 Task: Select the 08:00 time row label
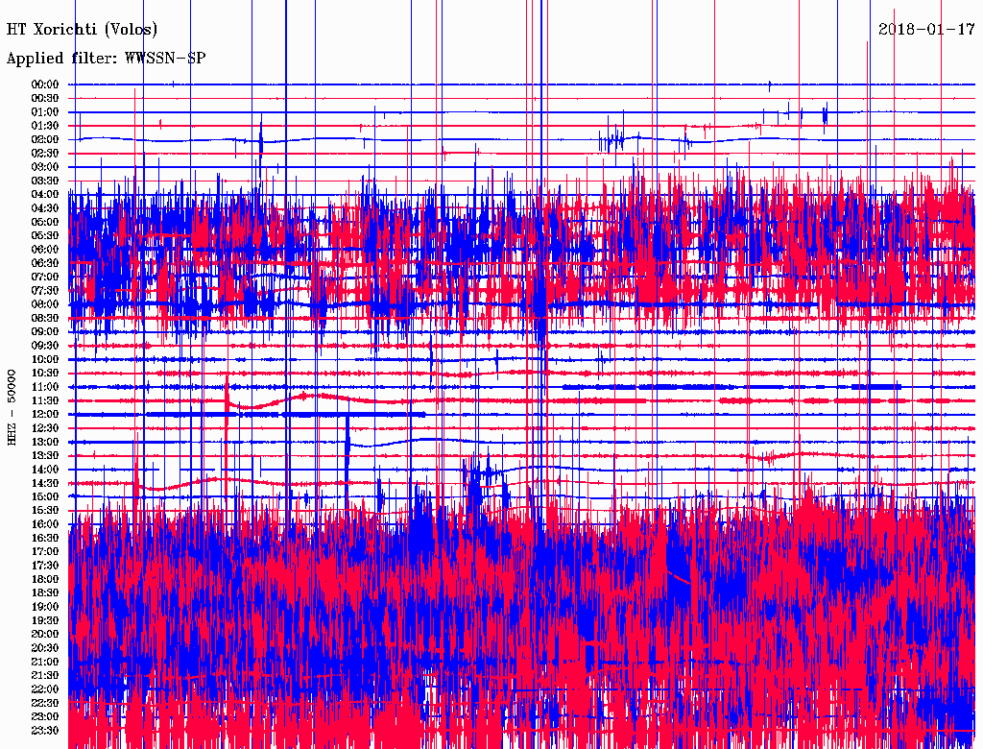[45, 304]
